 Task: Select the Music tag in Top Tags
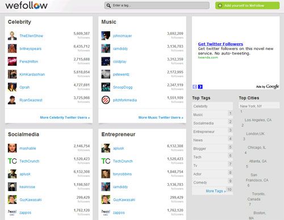(212, 115)
